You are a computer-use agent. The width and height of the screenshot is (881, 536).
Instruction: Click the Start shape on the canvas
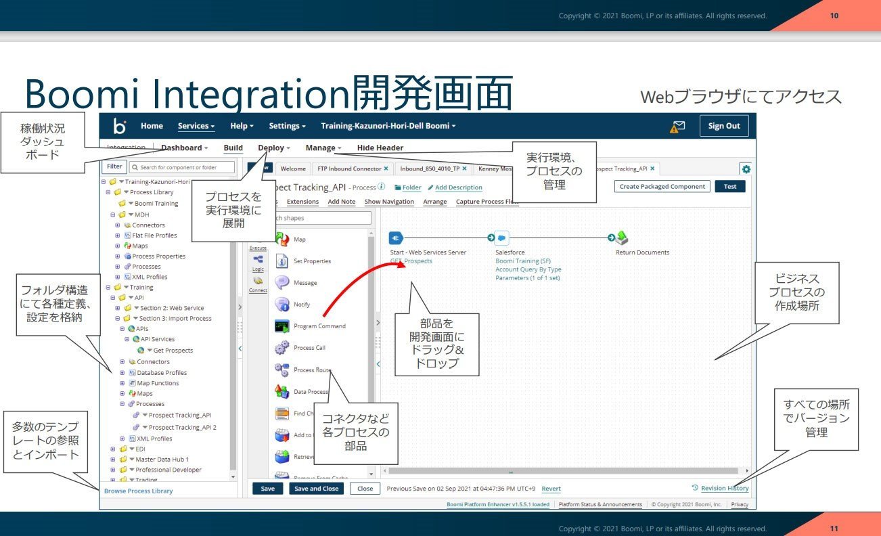coord(397,238)
